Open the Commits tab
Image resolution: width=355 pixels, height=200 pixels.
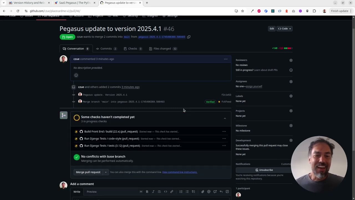pyautogui.click(x=106, y=49)
